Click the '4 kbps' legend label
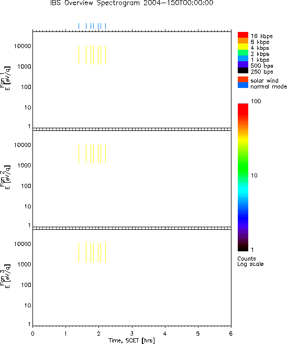This screenshot has width=287, height=344. pyautogui.click(x=260, y=48)
